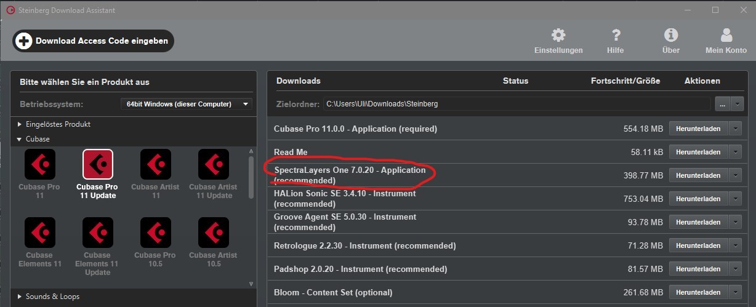Browse target folder with ... button
756x307 pixels.
(x=722, y=104)
